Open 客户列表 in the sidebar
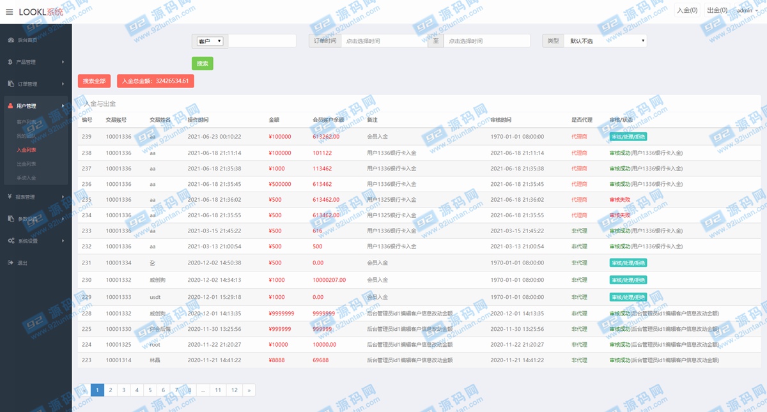 click(x=26, y=121)
